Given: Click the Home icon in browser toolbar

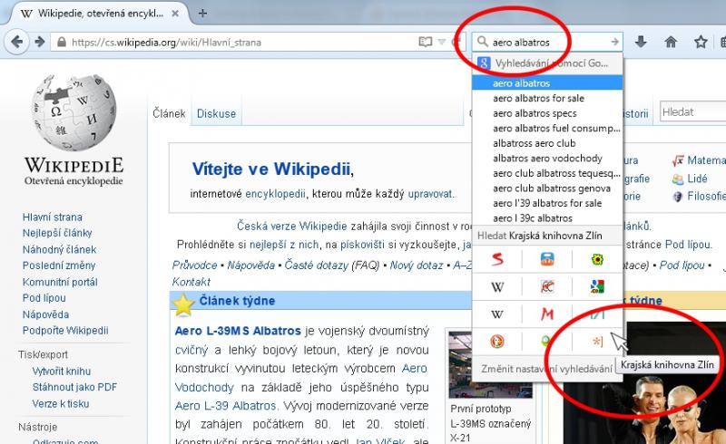Looking at the screenshot, I should click(x=671, y=42).
